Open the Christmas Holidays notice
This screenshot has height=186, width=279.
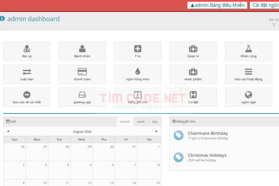tap(207, 155)
